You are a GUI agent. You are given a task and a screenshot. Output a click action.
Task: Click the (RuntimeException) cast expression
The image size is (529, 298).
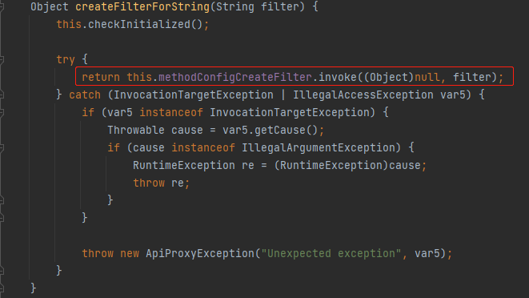[331, 165]
